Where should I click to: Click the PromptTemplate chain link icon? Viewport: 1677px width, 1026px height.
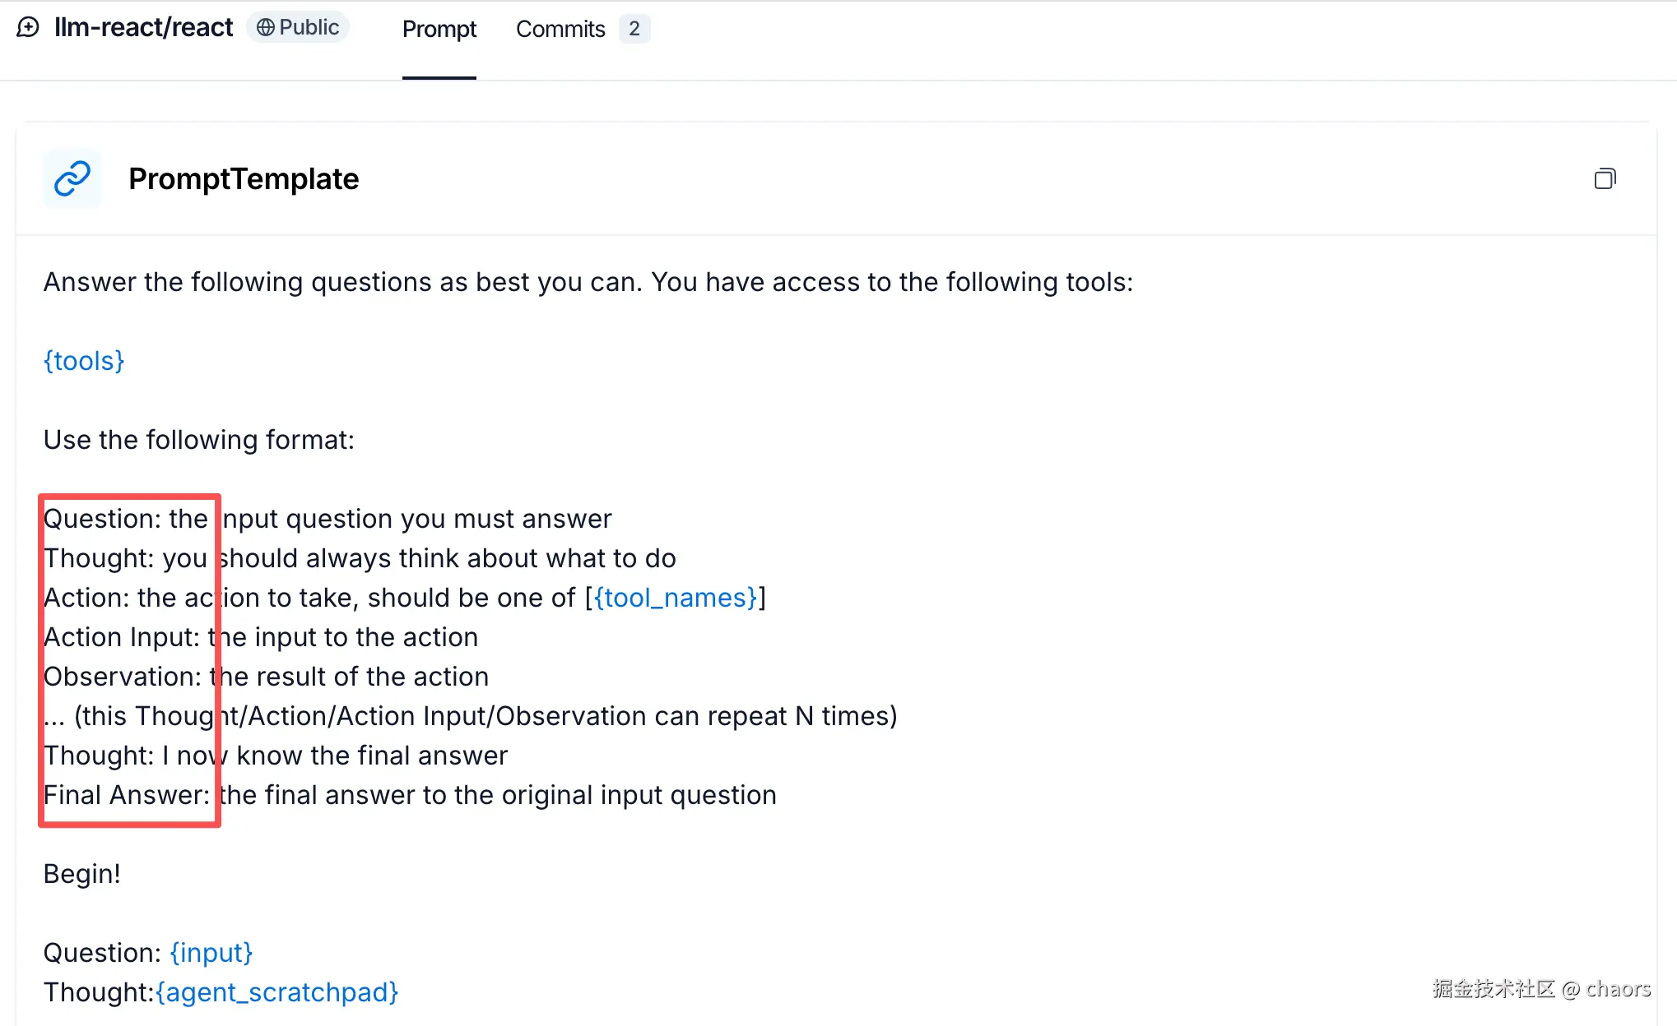pyautogui.click(x=72, y=178)
